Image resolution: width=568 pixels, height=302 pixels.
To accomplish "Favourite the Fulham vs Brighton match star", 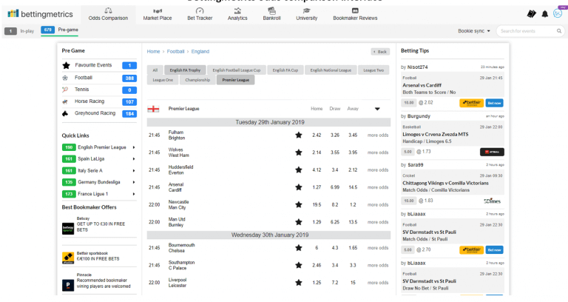I will (298, 135).
